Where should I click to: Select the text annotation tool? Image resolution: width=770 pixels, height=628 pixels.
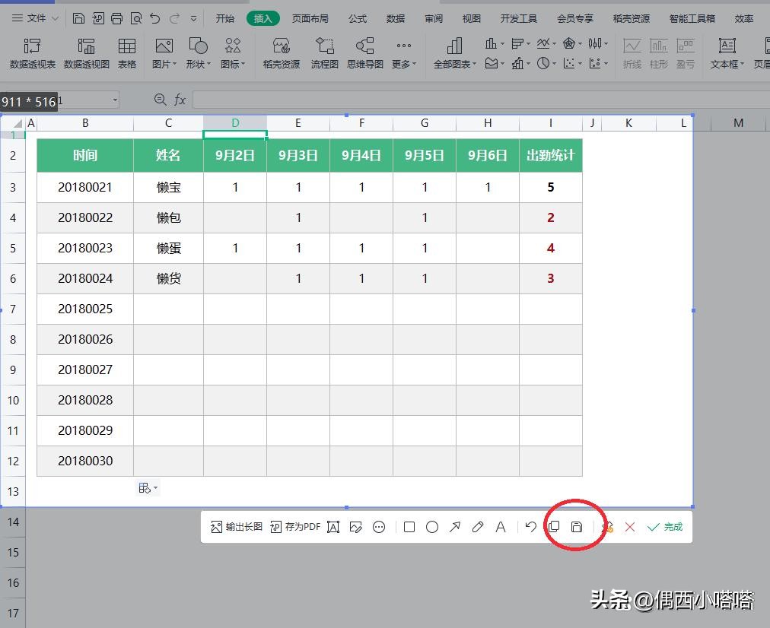pyautogui.click(x=501, y=527)
